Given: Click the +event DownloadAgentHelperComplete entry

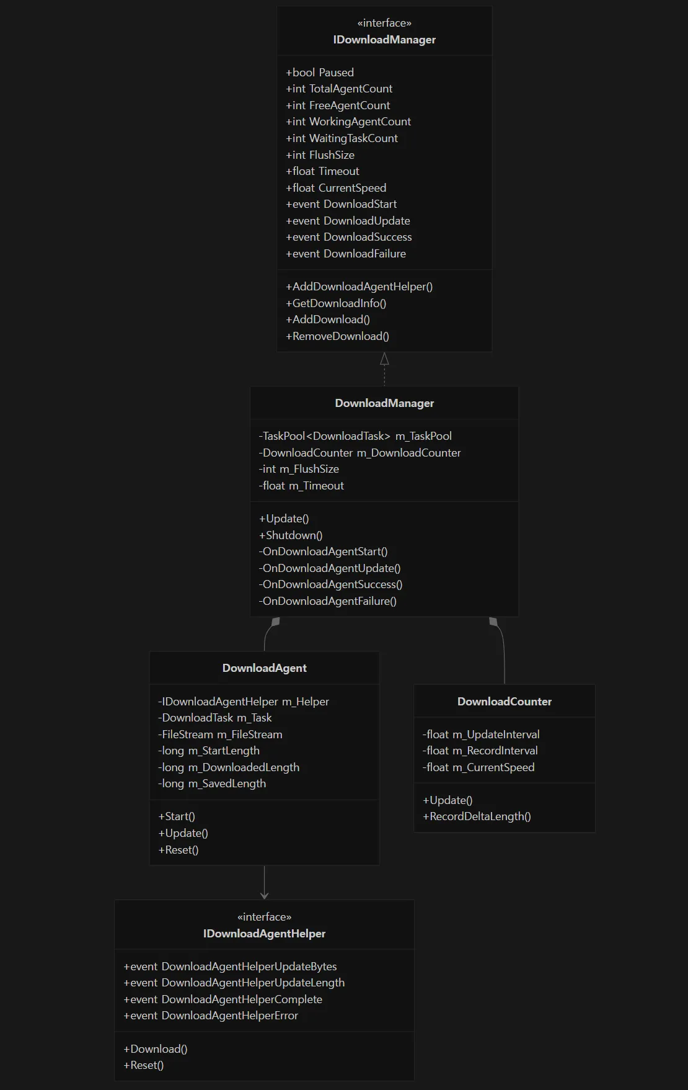Looking at the screenshot, I should (x=223, y=999).
